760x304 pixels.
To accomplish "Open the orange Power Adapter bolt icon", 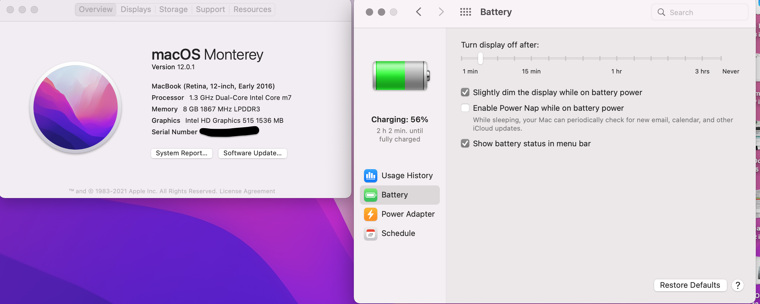I will (x=370, y=214).
